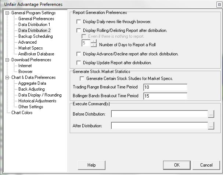Select the Chart & Data Preferences label
The image size is (223, 175).
33,77
